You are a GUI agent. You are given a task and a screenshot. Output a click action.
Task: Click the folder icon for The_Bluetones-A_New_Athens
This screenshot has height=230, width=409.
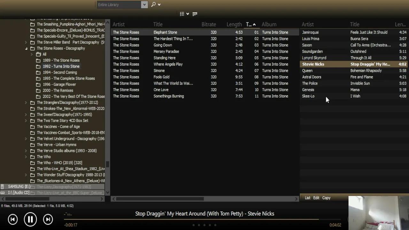[32, 181]
